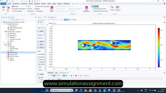Screen dimensions: 166x93
Task: Toggle the Show hidden entities checkbox
Action: click(x=38, y=60)
